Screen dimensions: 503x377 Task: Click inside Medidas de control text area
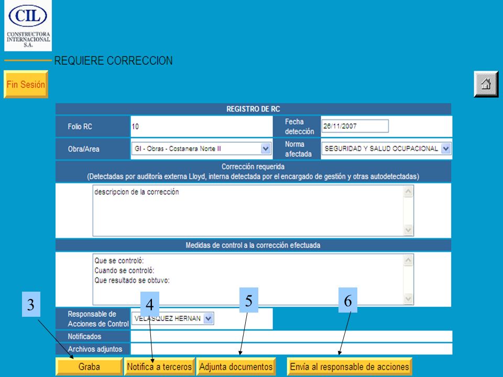pos(253,279)
